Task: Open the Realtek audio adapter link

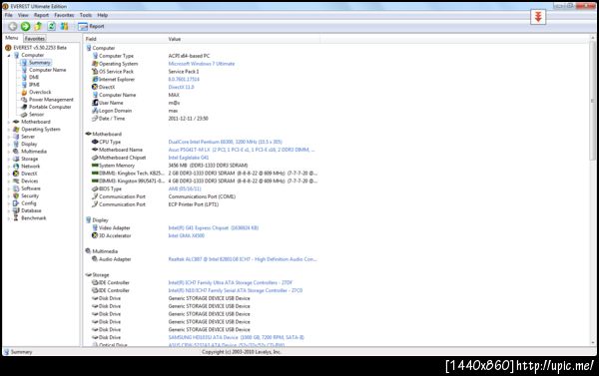Action: pos(243,259)
